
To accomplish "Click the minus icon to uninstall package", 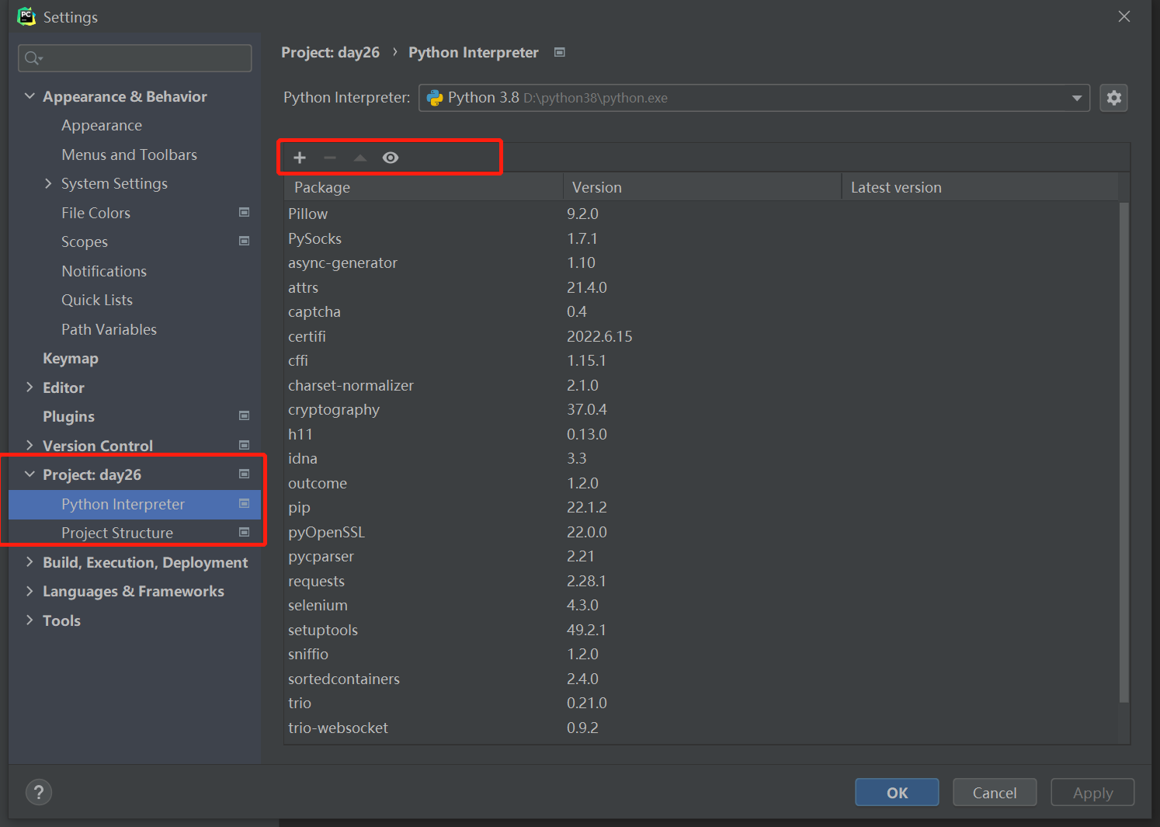I will tap(330, 158).
